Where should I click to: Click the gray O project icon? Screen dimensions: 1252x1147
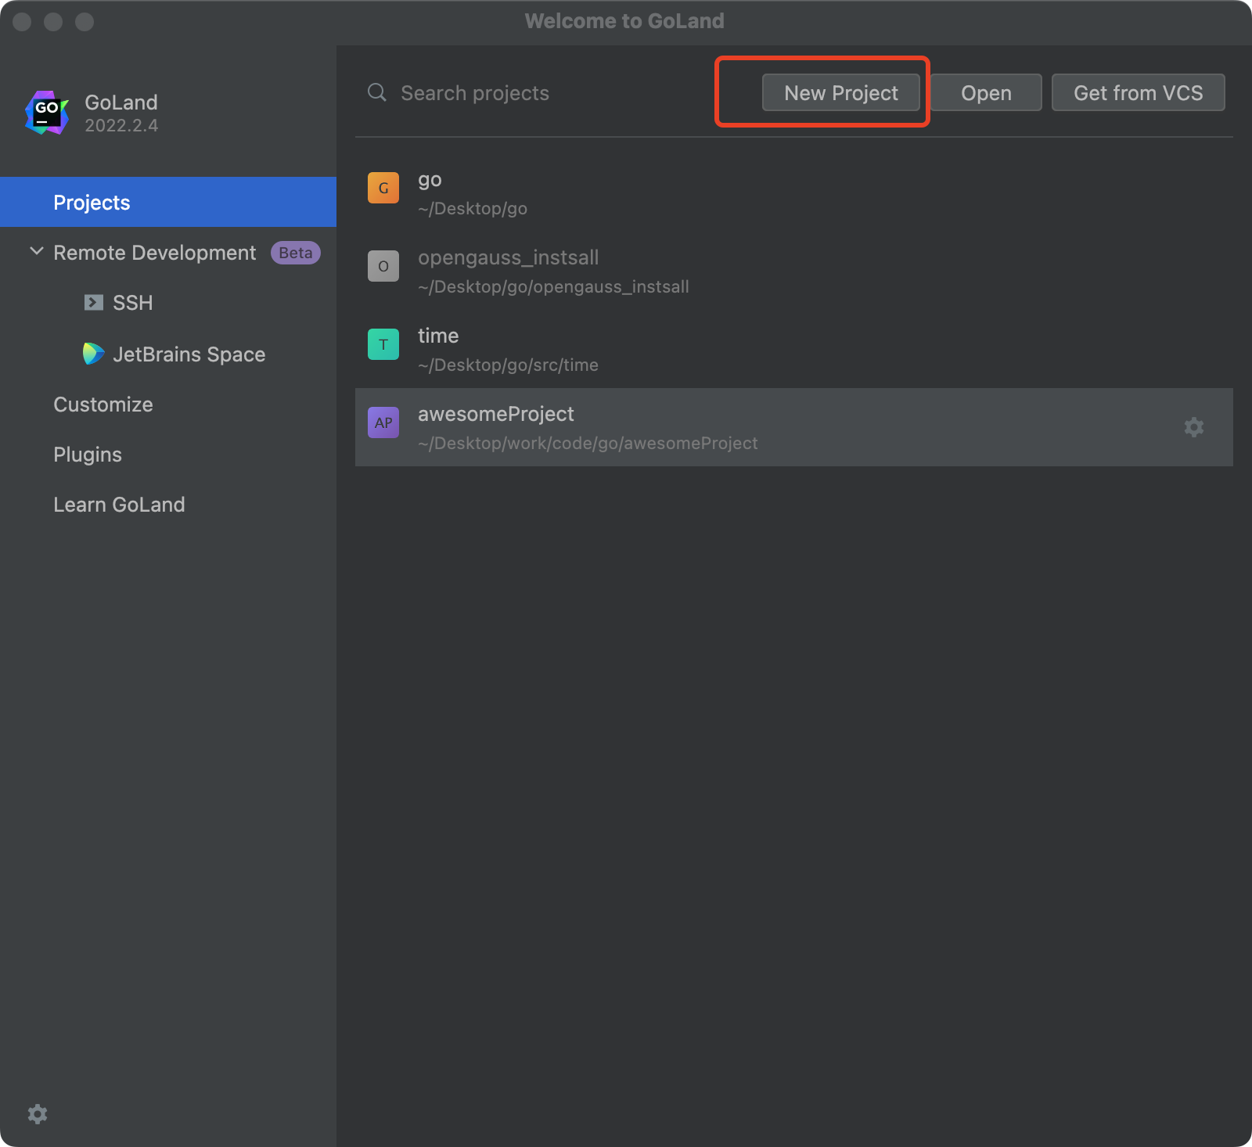pyautogui.click(x=383, y=266)
